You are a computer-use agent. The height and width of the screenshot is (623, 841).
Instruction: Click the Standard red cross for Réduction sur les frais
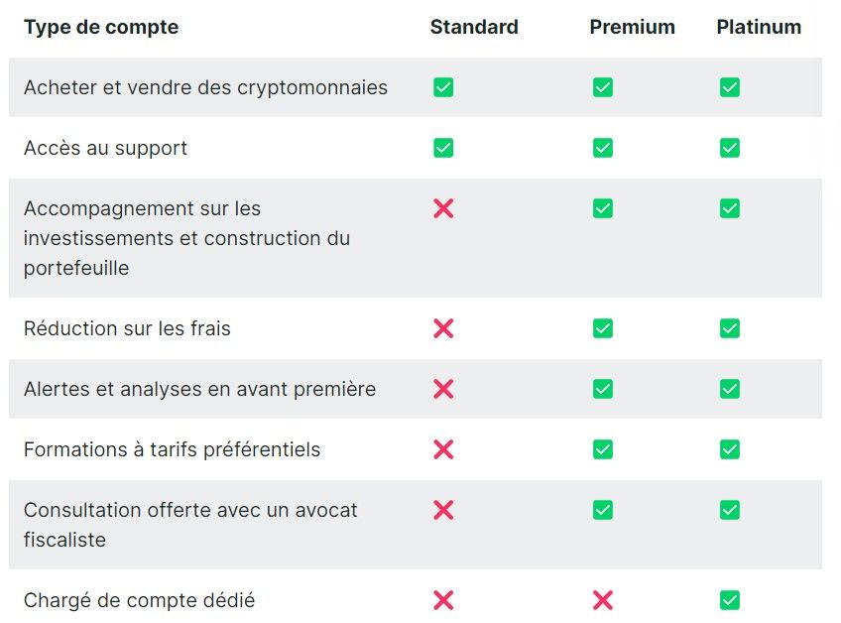(443, 328)
